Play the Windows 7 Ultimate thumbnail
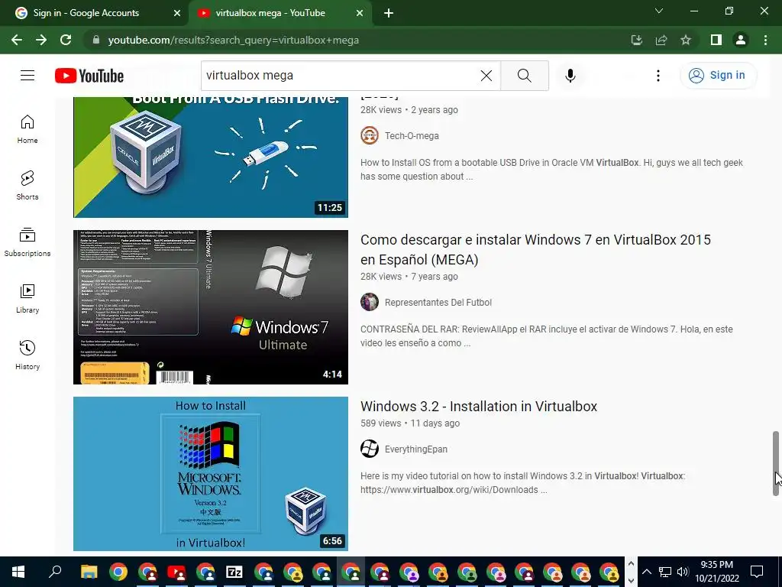Viewport: 782px width, 587px height. click(211, 307)
